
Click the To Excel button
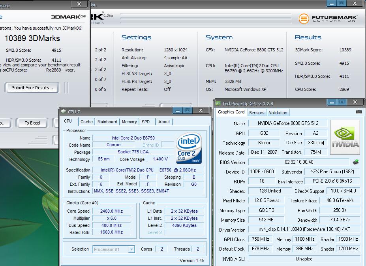32,123
